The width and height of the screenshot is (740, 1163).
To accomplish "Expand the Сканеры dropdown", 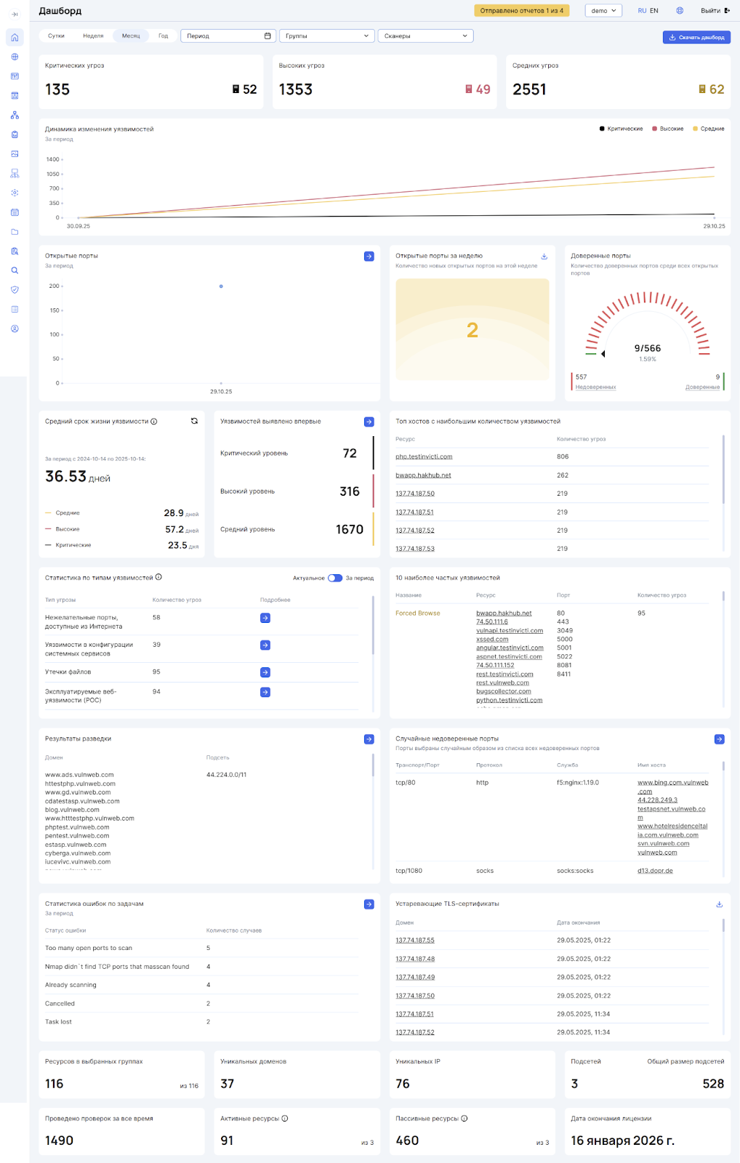I will 425,36.
